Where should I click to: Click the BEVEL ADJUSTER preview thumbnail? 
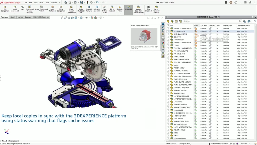[144, 37]
